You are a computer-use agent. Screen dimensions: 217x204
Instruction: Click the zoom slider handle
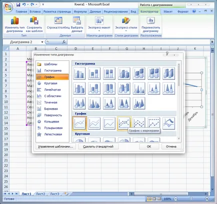click(191, 198)
